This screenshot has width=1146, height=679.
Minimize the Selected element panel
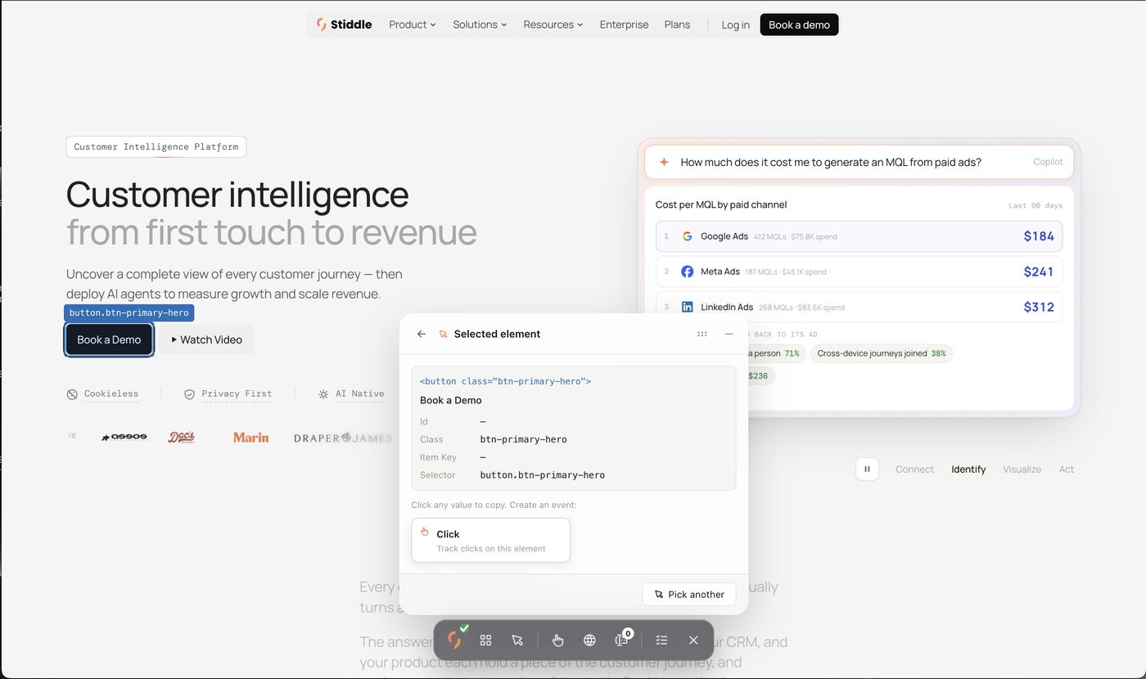tap(729, 334)
